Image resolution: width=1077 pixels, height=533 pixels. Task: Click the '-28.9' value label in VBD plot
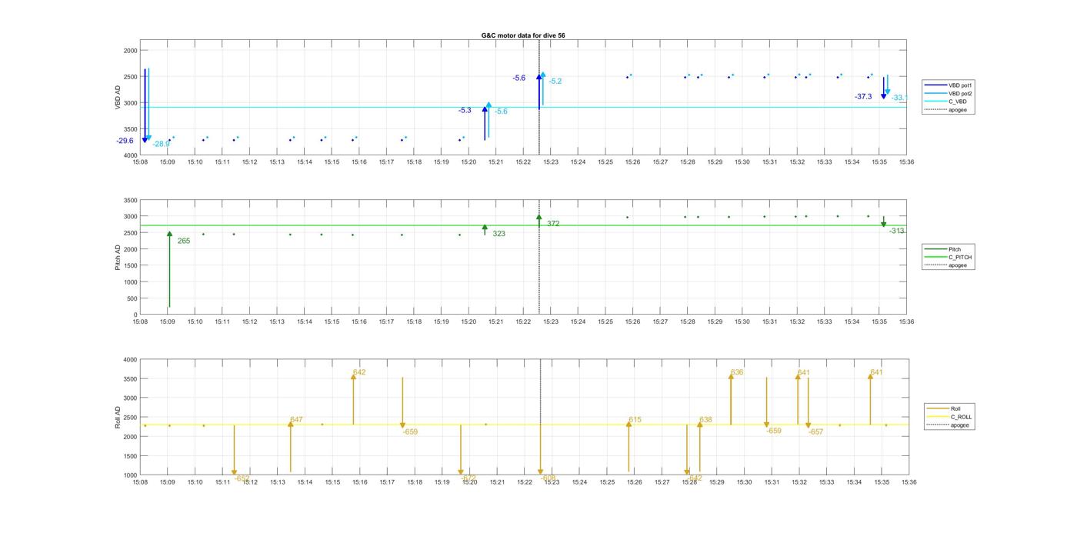tap(161, 144)
